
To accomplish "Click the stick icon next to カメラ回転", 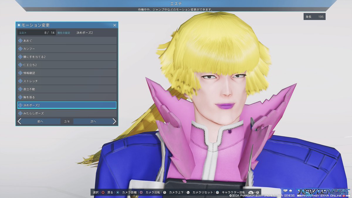I will coord(165,193).
